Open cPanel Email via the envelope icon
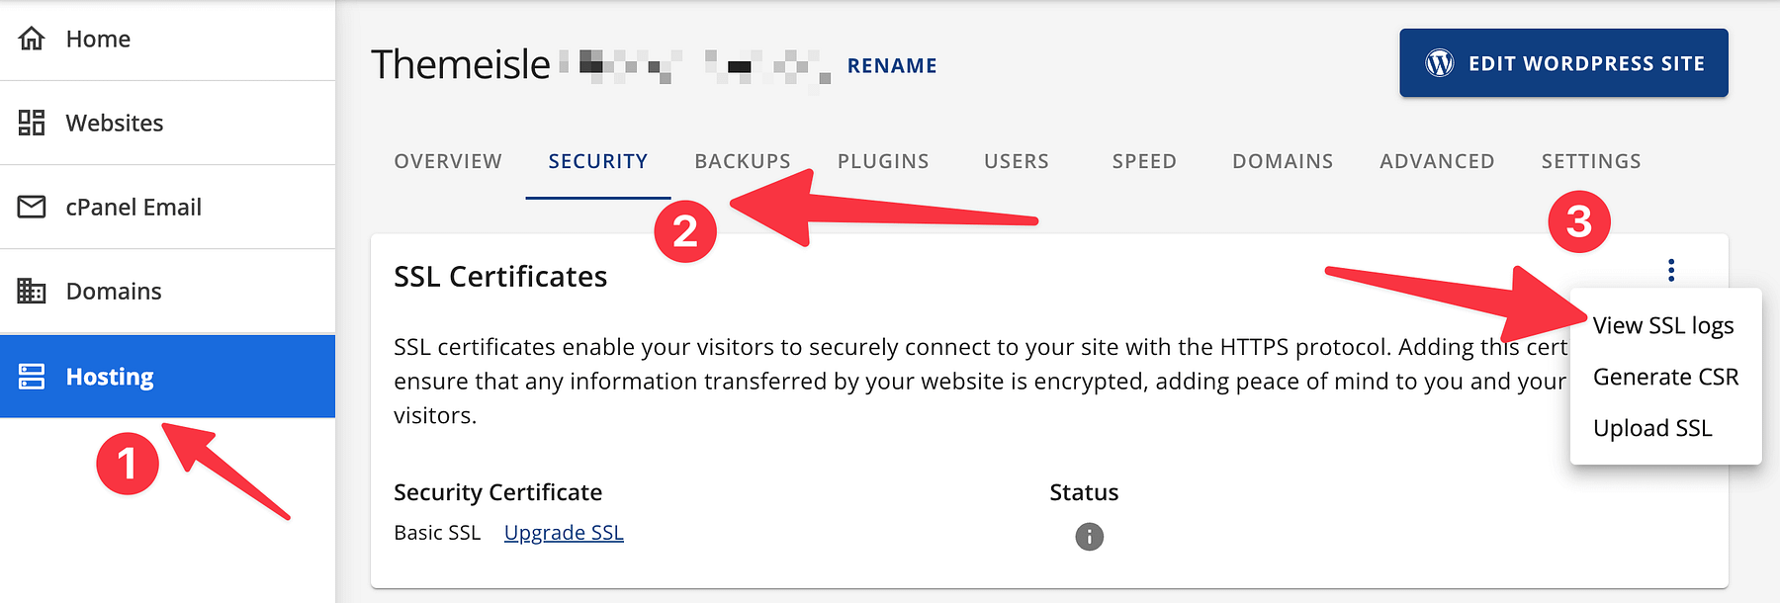The image size is (1780, 603). [32, 207]
